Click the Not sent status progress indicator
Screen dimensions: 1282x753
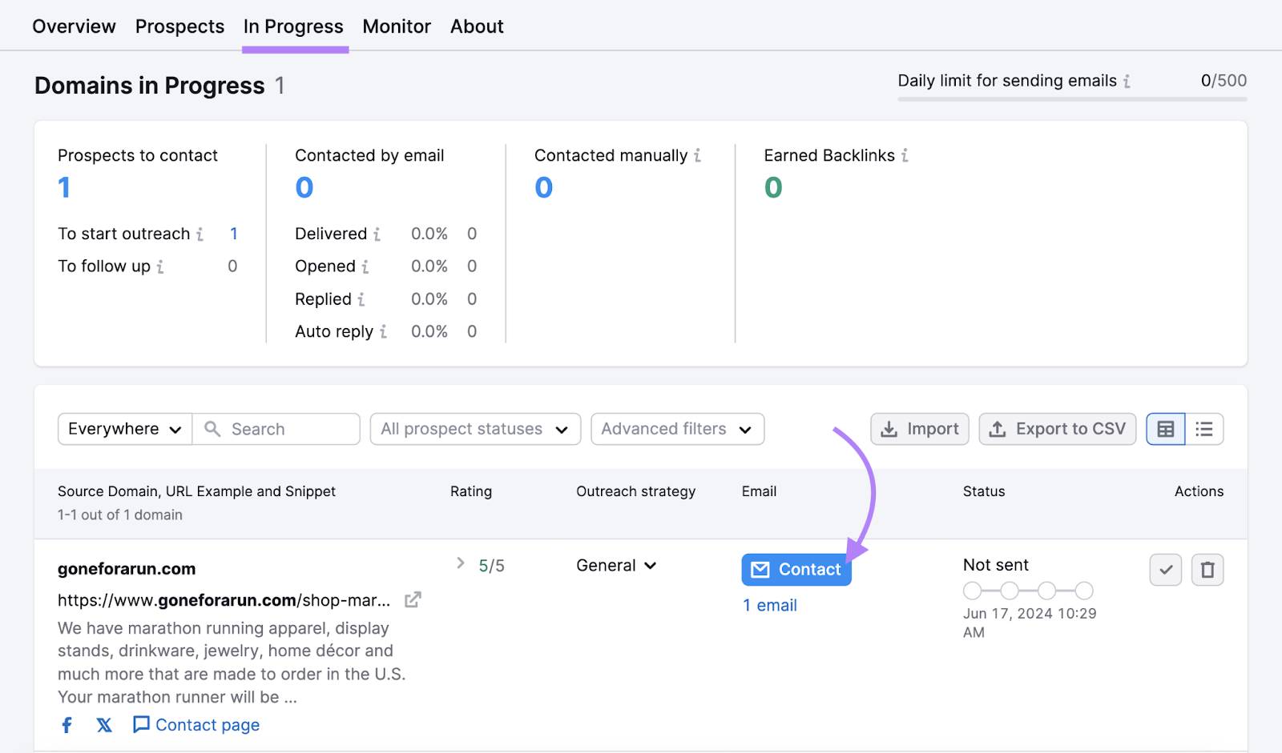[x=1028, y=591]
